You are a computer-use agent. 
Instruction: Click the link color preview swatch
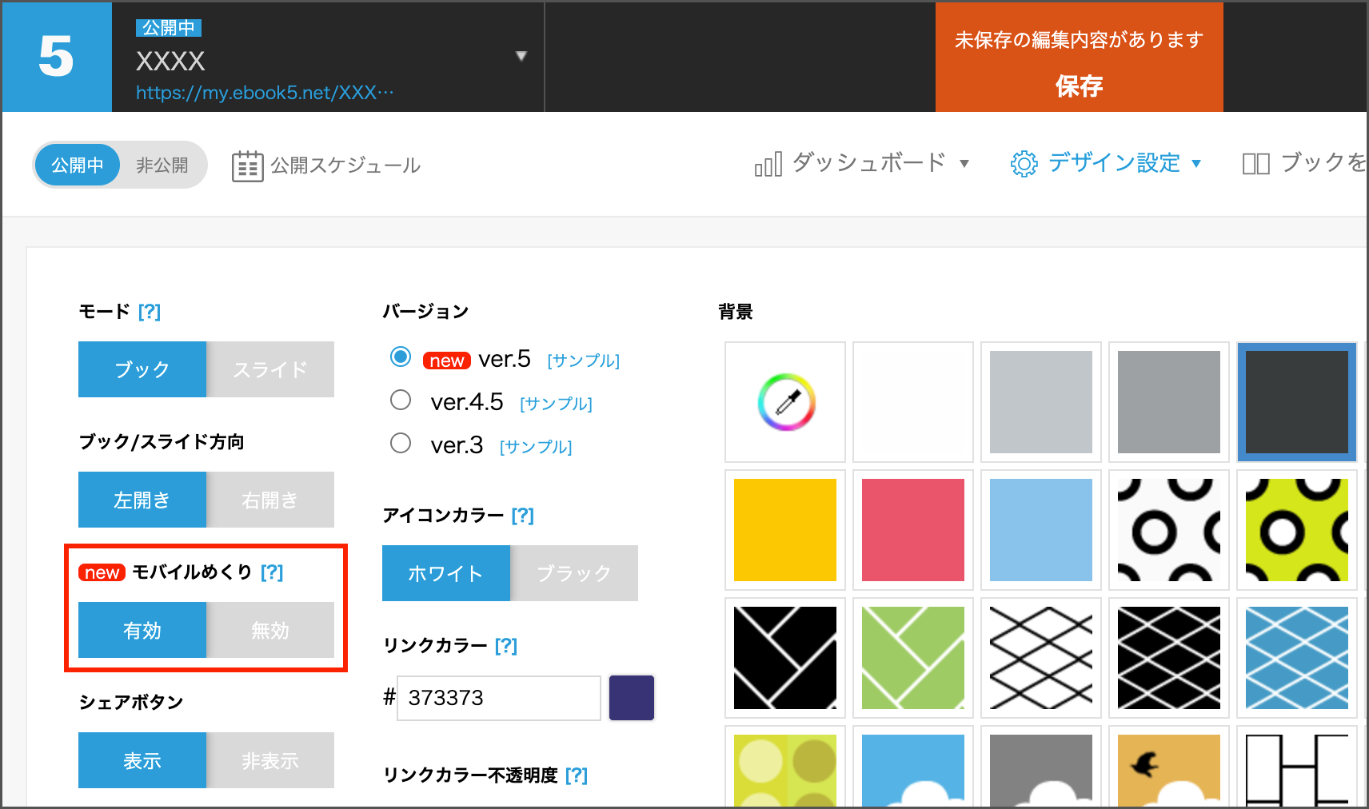point(632,698)
